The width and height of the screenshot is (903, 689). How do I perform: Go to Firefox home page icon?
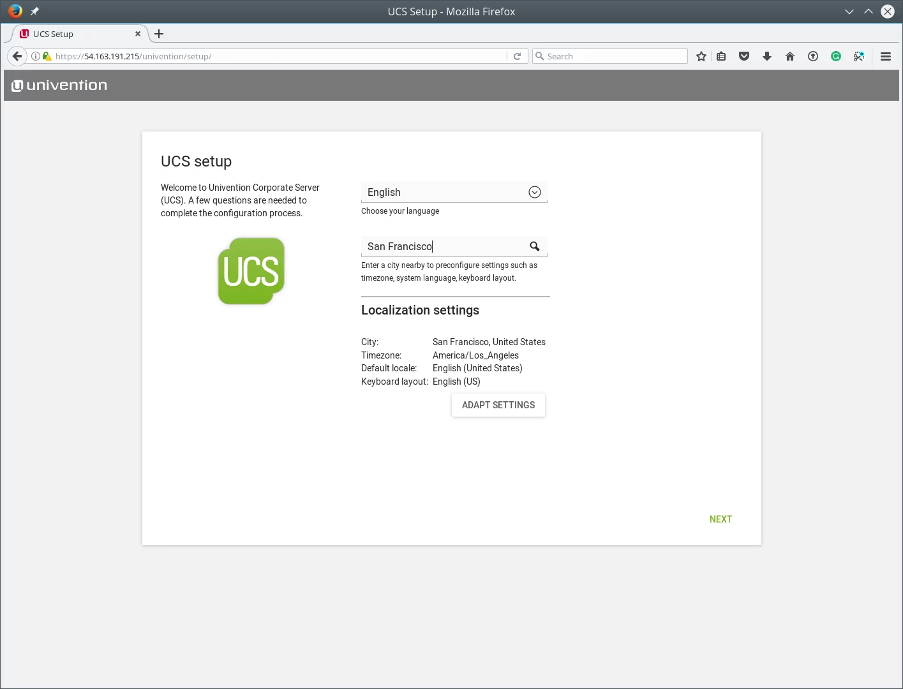tap(790, 56)
